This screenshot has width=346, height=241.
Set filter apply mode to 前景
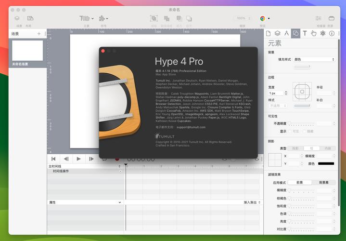[300, 182]
